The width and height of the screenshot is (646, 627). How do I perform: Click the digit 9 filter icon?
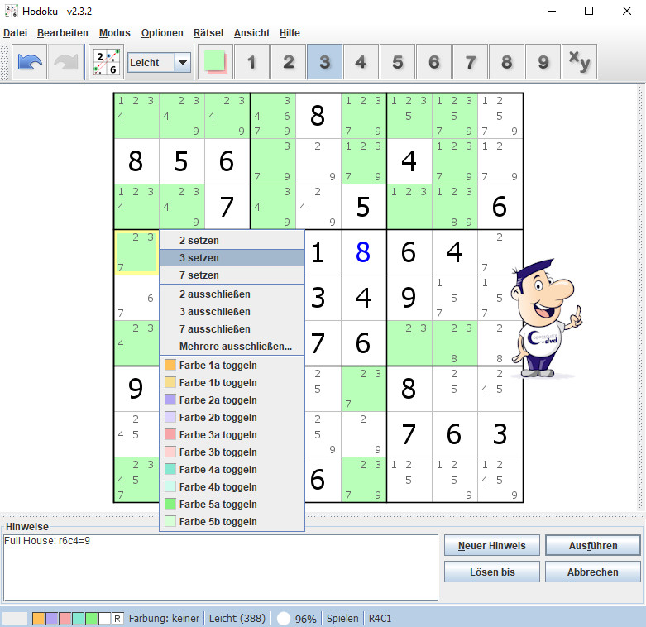pyautogui.click(x=543, y=63)
